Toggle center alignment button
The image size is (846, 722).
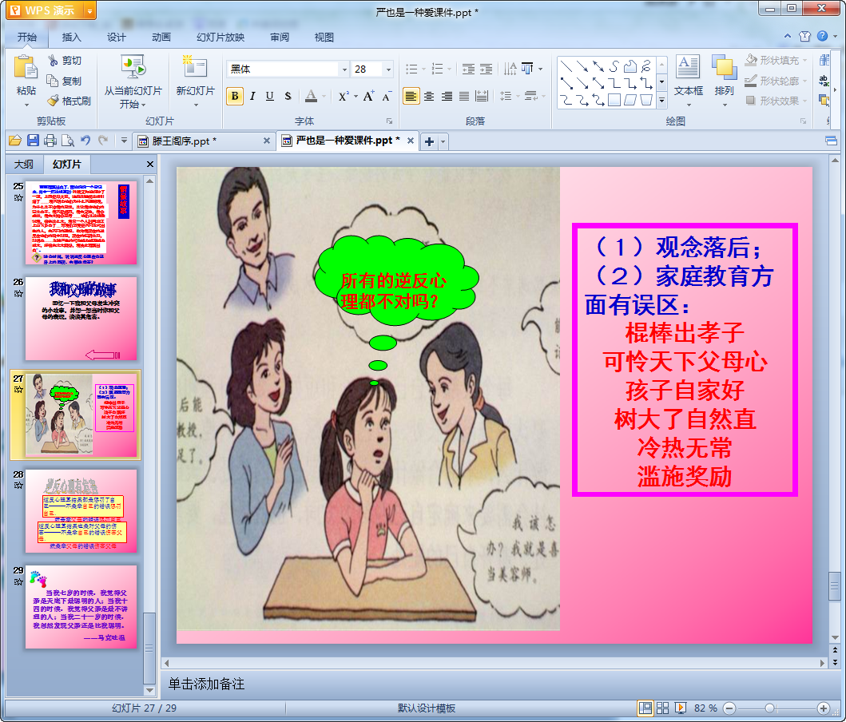[429, 97]
